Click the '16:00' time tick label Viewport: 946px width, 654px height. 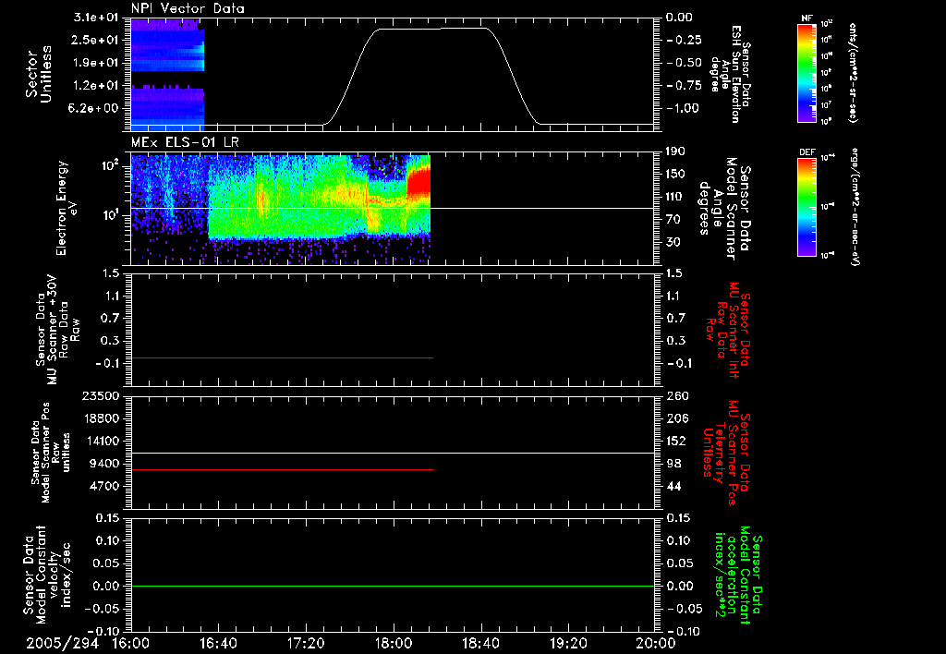(131, 643)
